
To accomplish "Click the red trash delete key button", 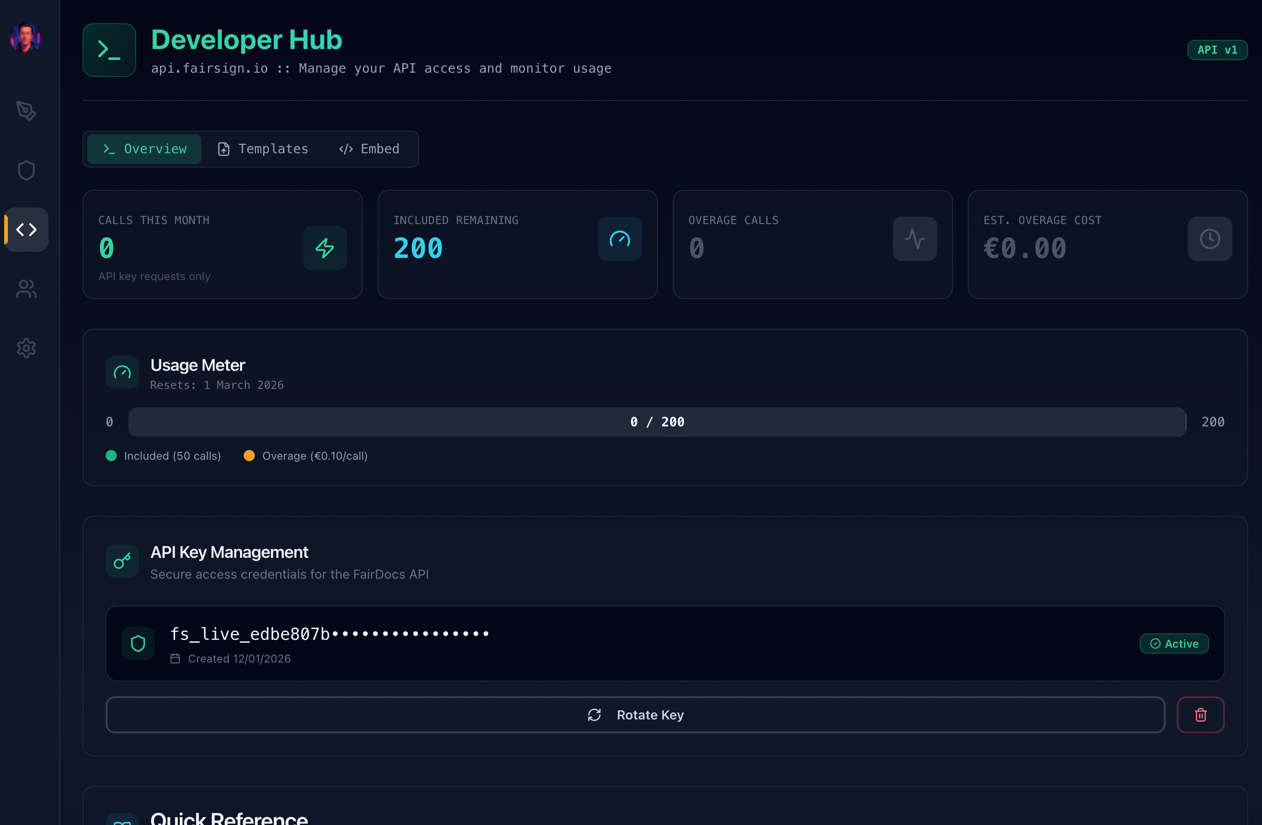I will coord(1200,715).
